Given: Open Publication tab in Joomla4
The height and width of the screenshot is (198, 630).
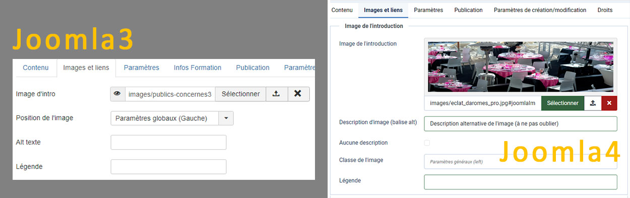Looking at the screenshot, I should (x=468, y=10).
